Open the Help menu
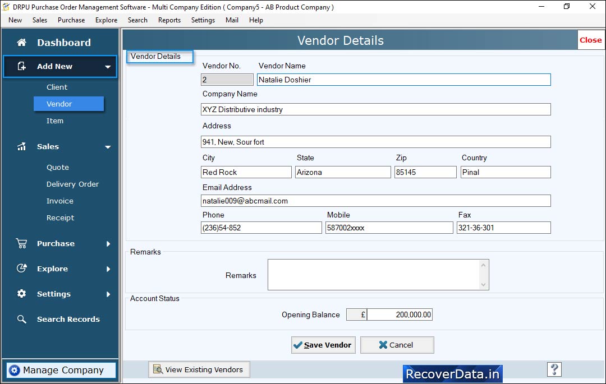The width and height of the screenshot is (606, 384). (x=256, y=20)
